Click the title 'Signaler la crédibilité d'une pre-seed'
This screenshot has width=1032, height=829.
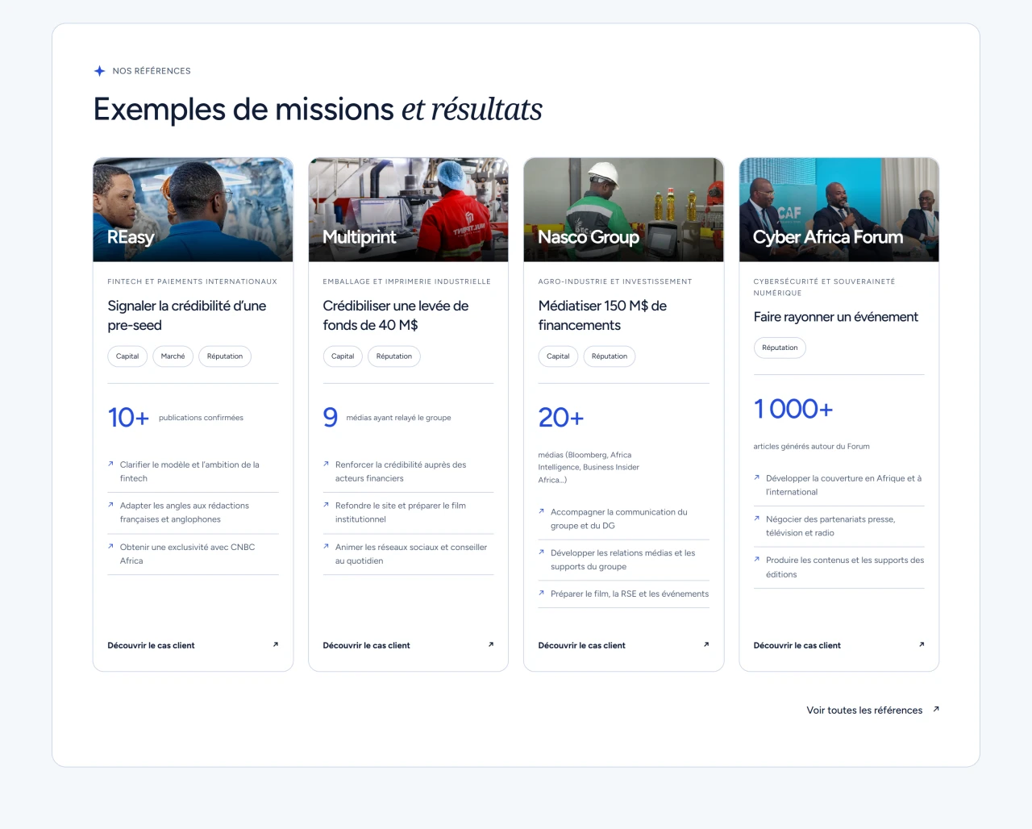(x=187, y=315)
